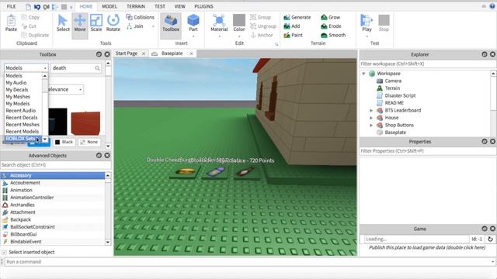Expand the BTS Leaderboard tree item
This screenshot has height=279, width=497.
click(371, 110)
